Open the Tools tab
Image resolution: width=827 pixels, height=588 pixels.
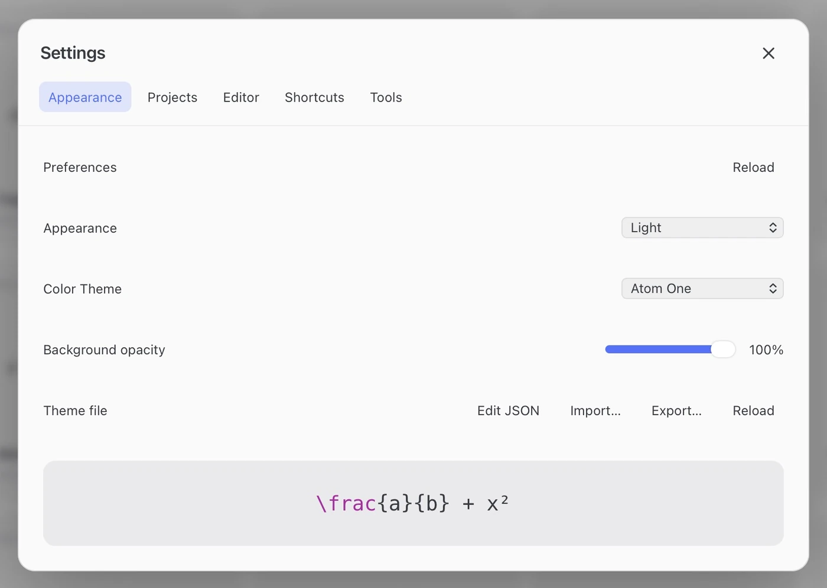386,97
